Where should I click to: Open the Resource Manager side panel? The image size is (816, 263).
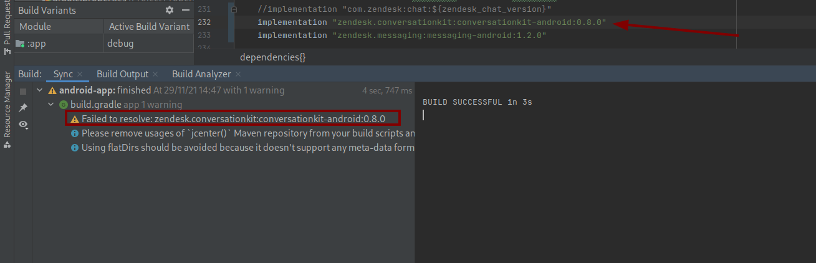click(7, 105)
